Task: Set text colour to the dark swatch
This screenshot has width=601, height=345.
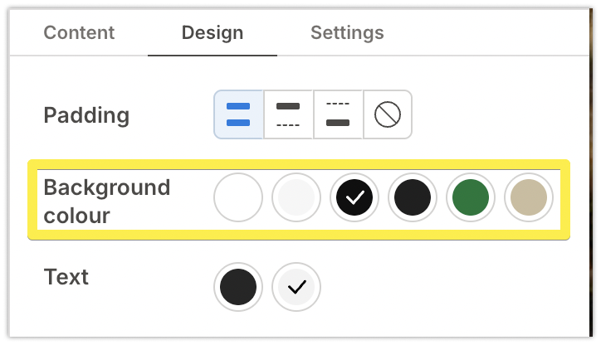Action: click(x=238, y=287)
